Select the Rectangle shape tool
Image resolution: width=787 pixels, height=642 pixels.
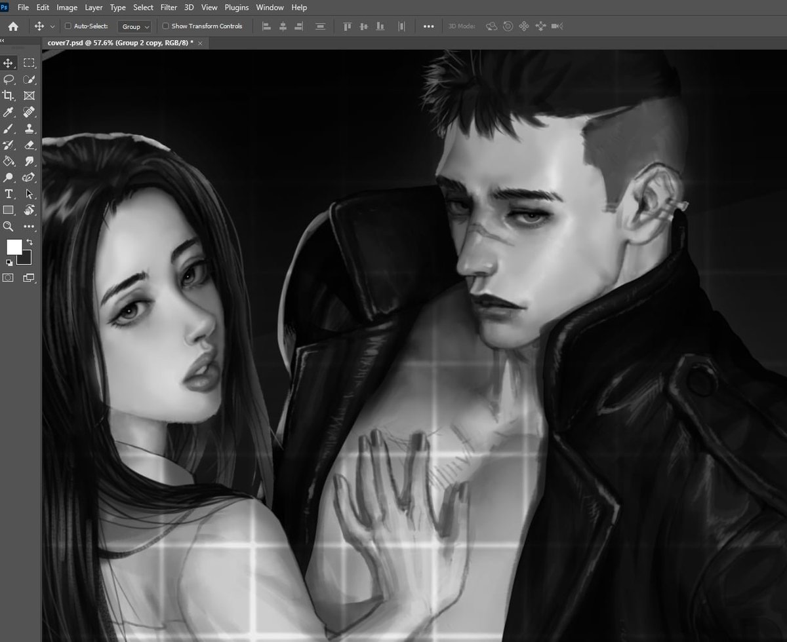tap(9, 210)
